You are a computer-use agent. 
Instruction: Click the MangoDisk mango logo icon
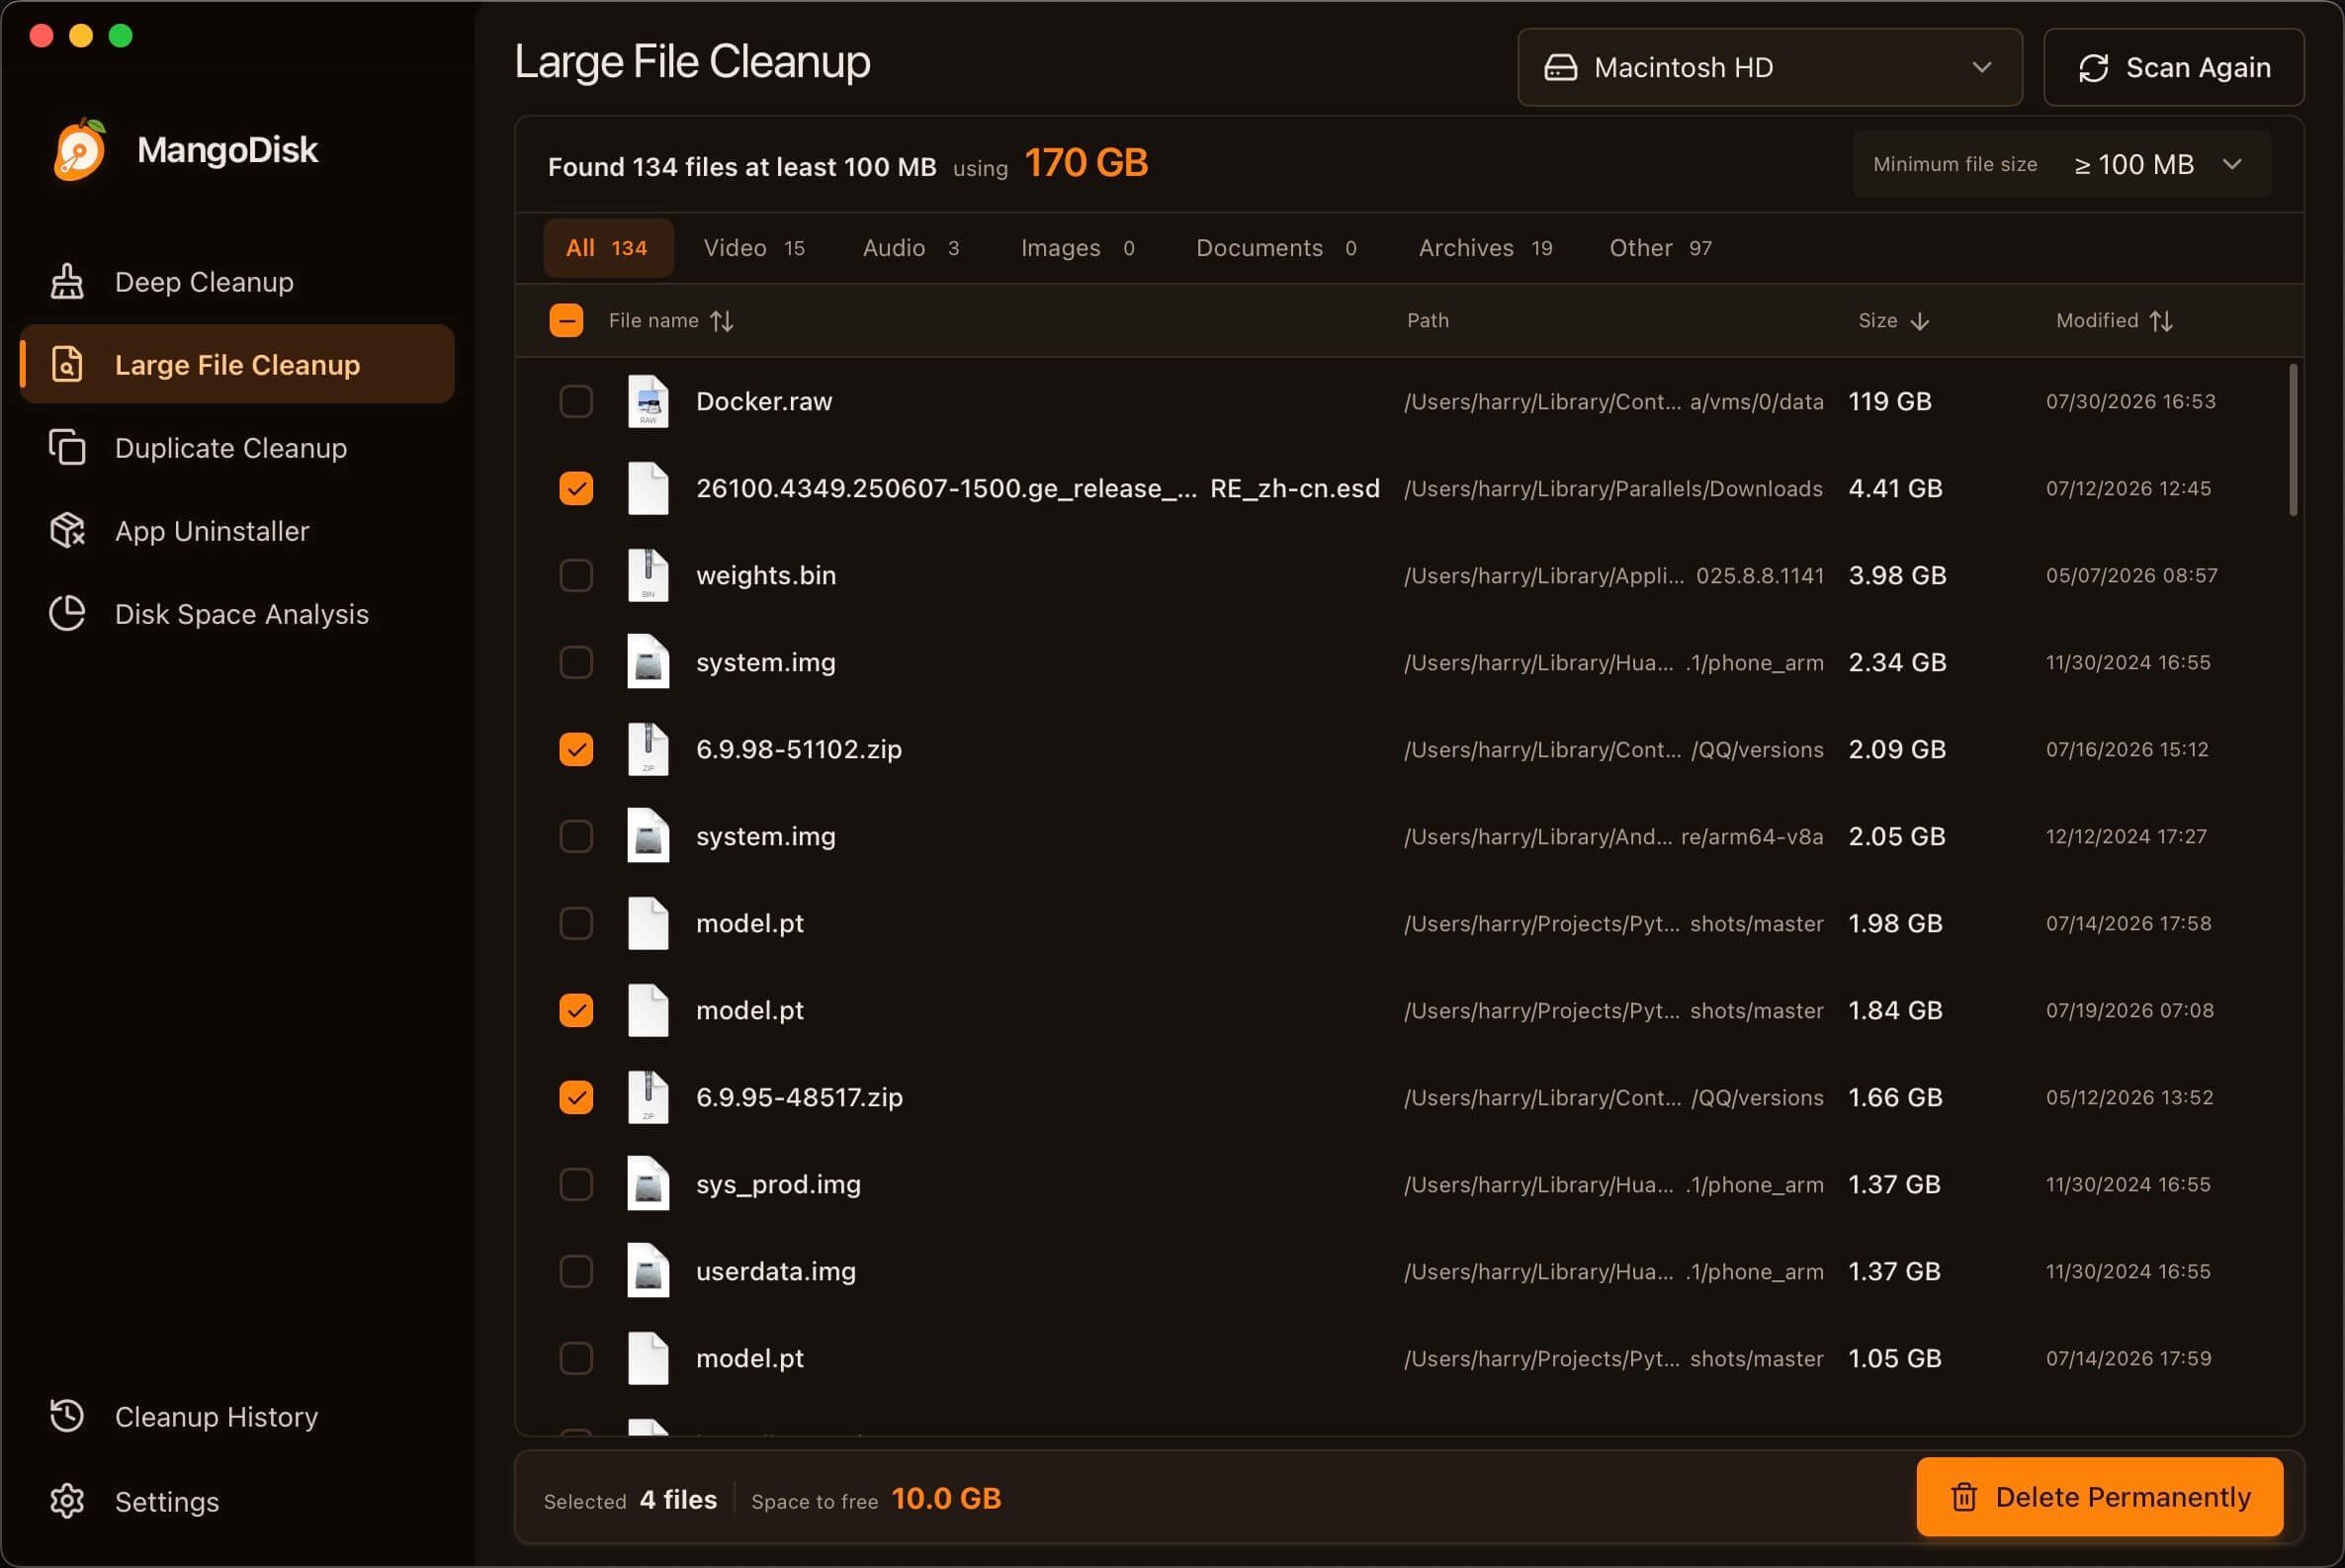pyautogui.click(x=80, y=150)
